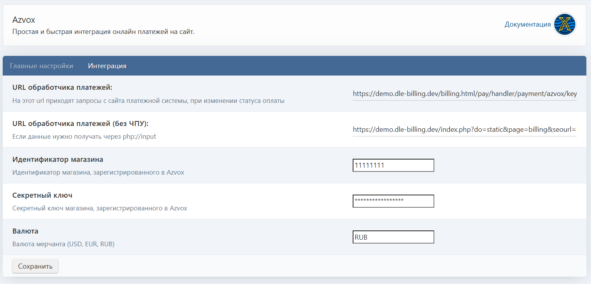Focus the URL без ЧПУ handler field

pyautogui.click(x=465, y=129)
